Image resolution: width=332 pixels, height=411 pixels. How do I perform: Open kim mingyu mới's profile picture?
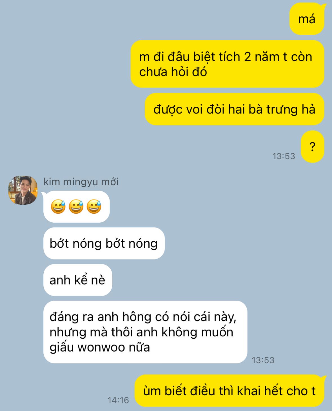(23, 190)
